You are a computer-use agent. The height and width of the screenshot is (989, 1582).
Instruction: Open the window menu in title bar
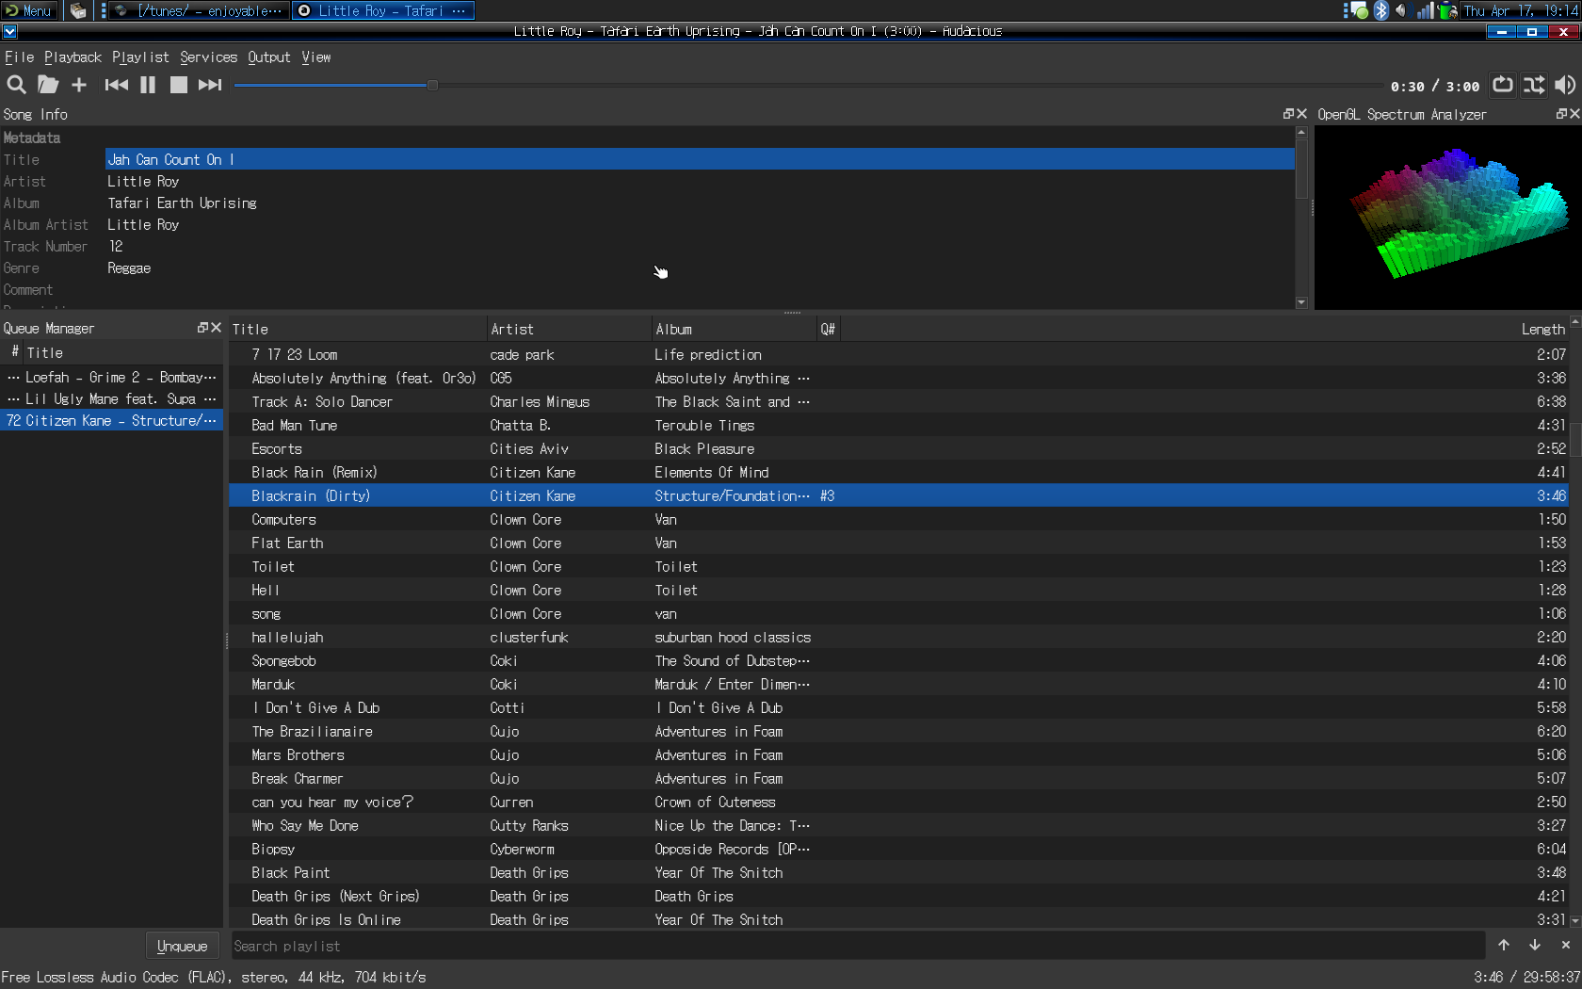point(10,31)
